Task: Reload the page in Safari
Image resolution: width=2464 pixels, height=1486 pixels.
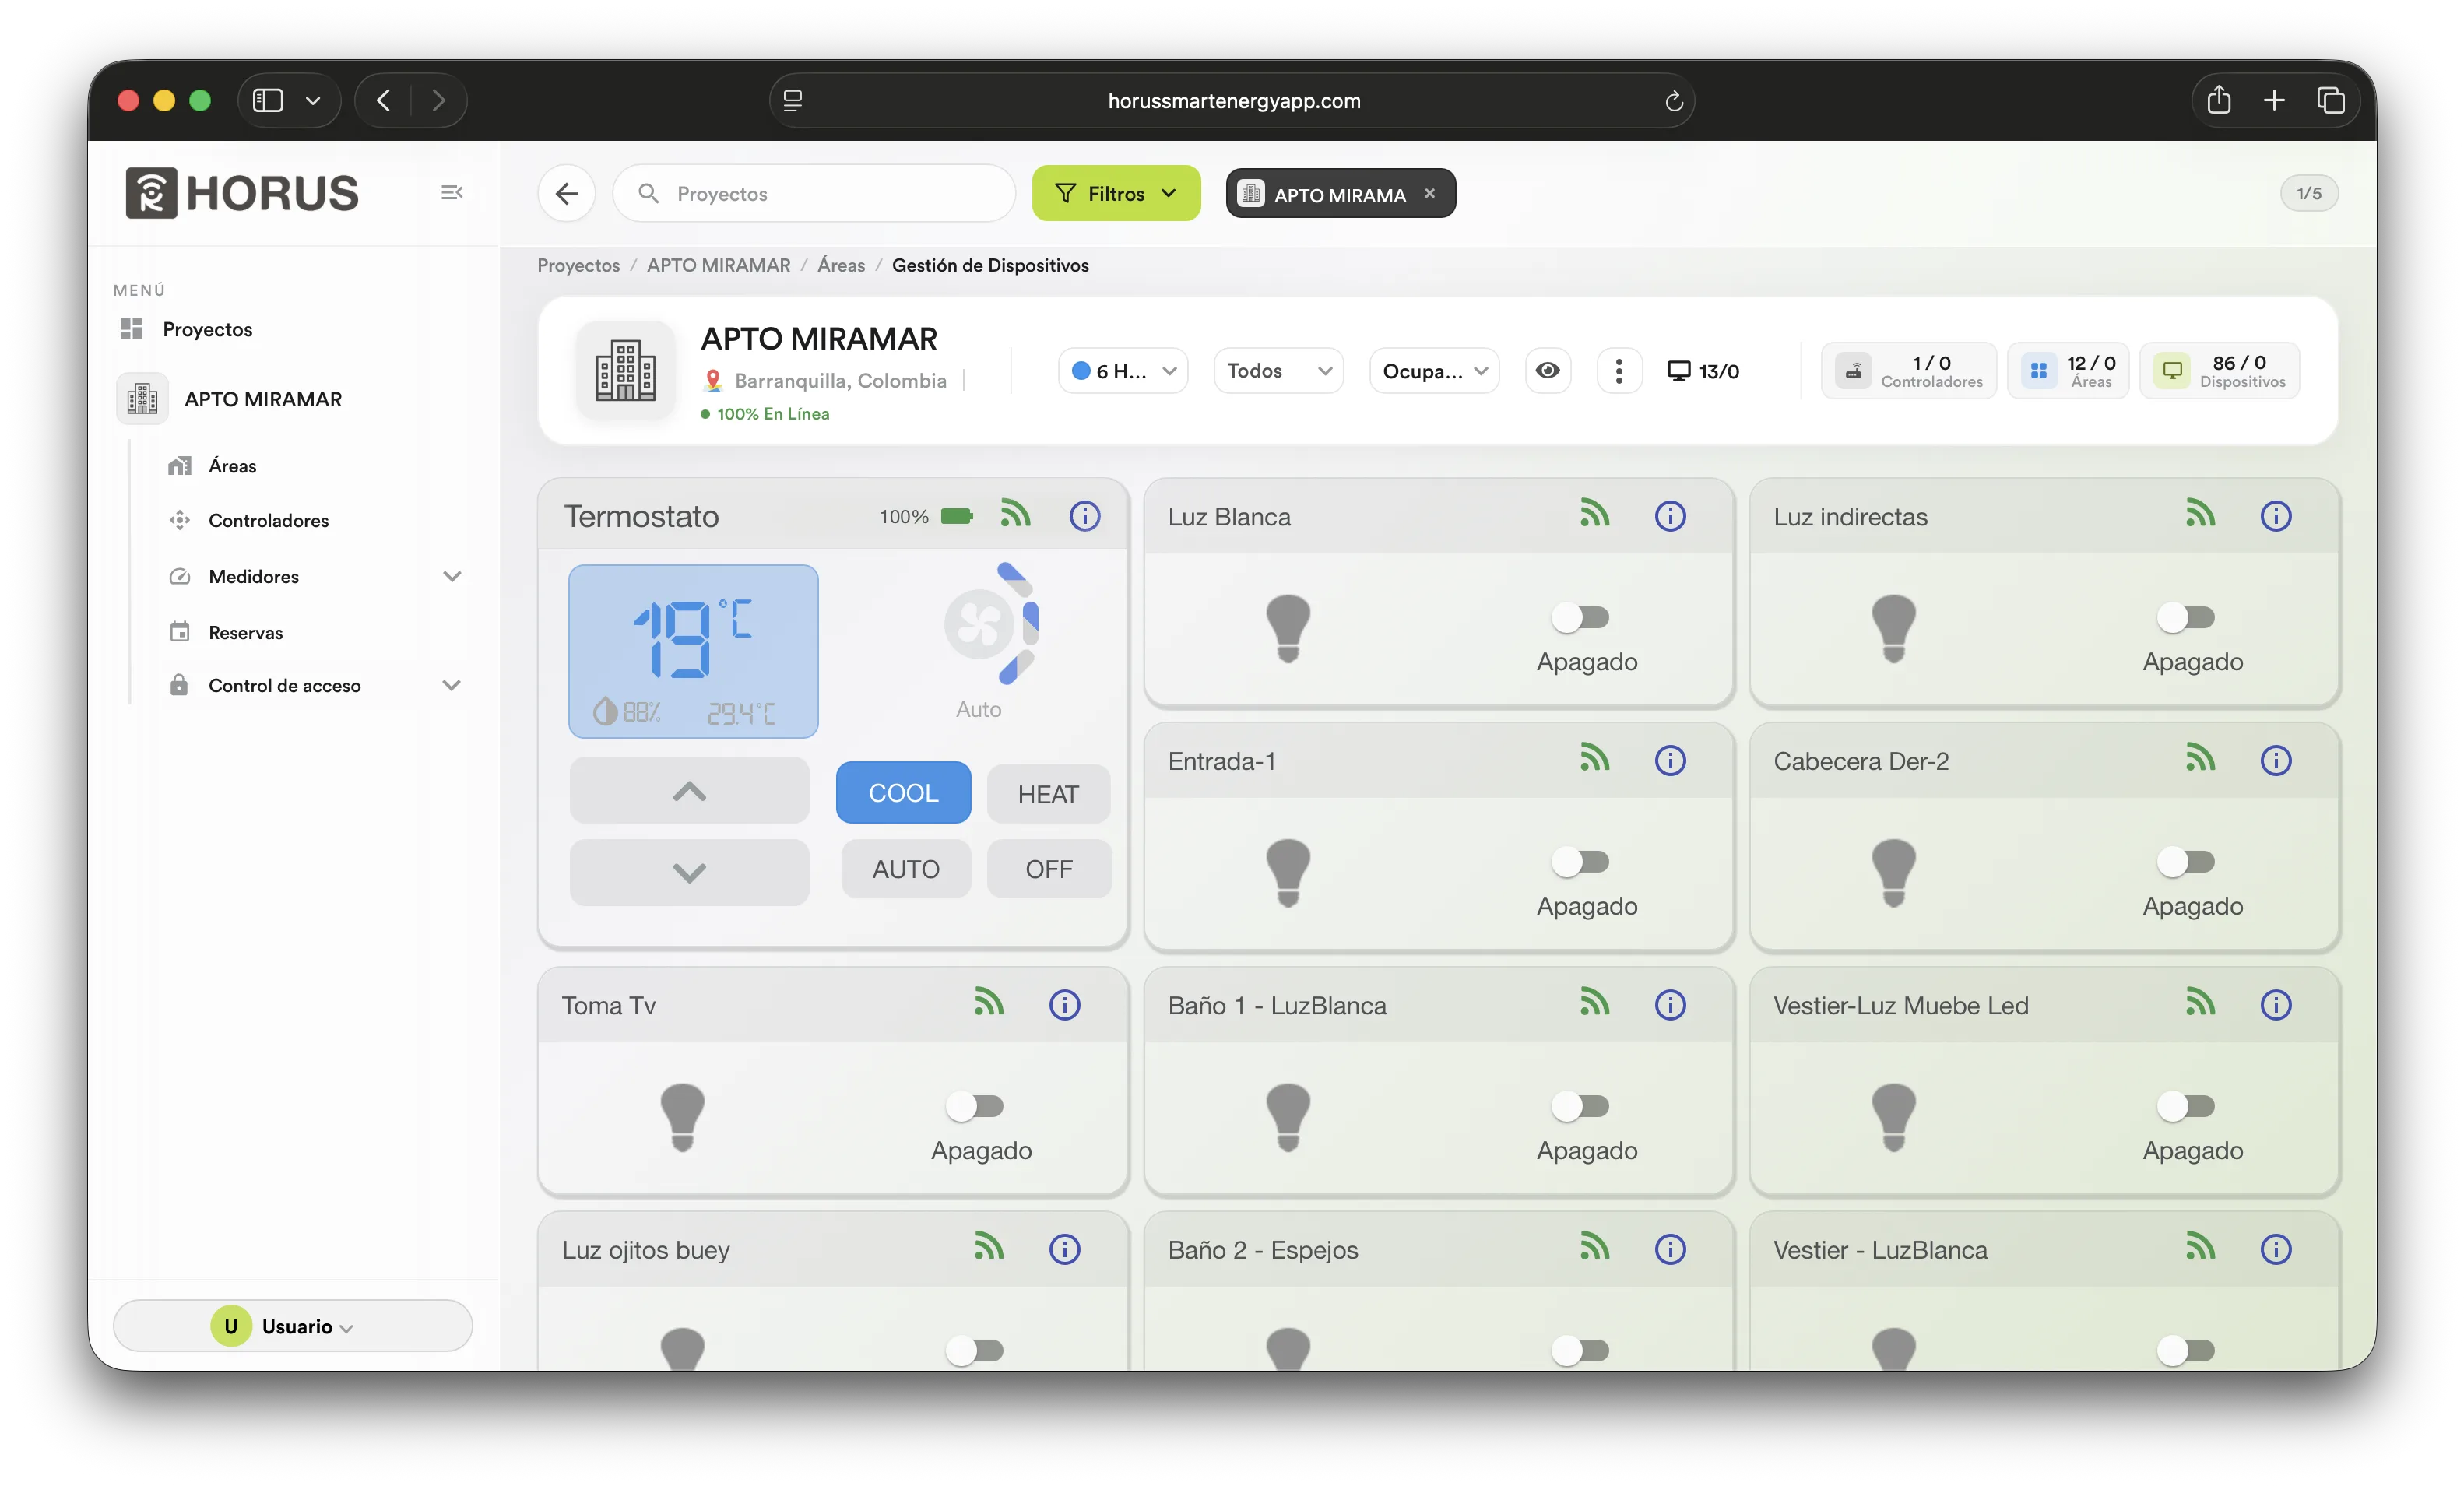Action: click(x=1674, y=101)
